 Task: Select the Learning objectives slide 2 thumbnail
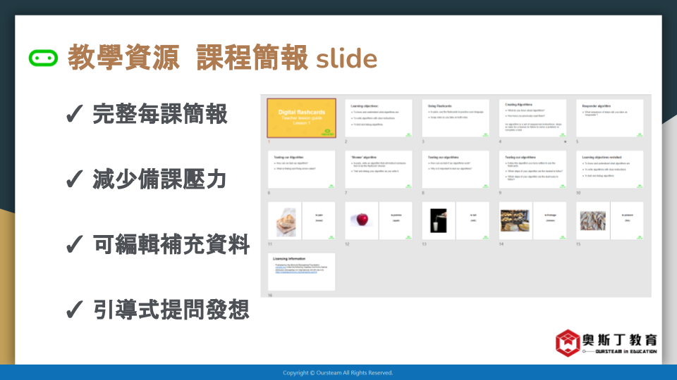[x=379, y=118]
